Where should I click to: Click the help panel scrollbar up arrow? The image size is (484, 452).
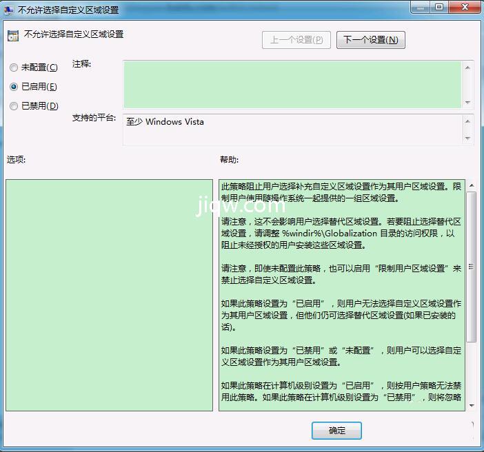(x=472, y=185)
